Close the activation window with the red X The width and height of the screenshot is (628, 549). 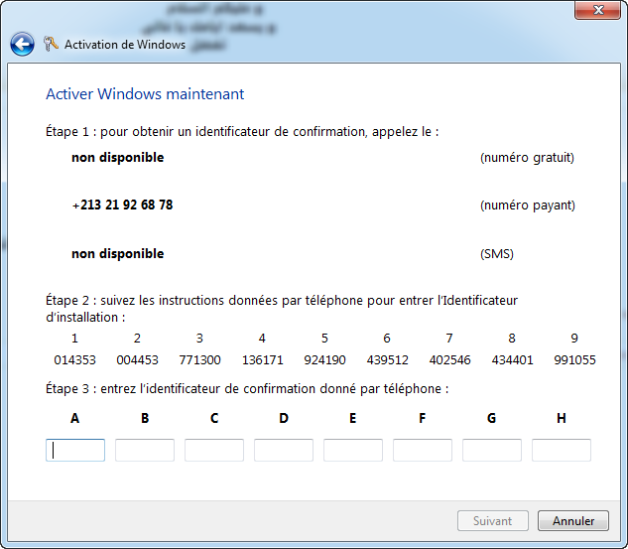click(598, 10)
